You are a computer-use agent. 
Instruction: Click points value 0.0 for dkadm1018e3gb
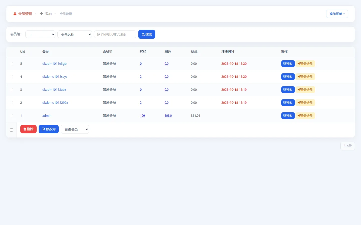pos(166,64)
